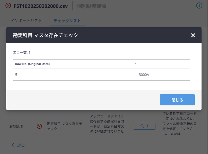Click the dialog title 勘定科目 マスタ存在チェック
This screenshot has height=154, width=208.
tap(45, 35)
